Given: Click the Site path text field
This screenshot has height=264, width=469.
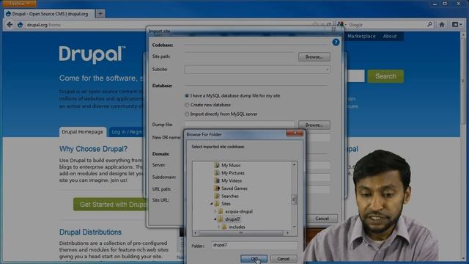Looking at the screenshot, I should (x=240, y=56).
